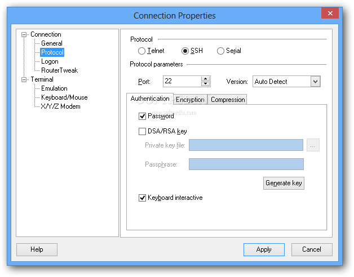
Task: Select the Serial protocol radio button
Action: 220,51
